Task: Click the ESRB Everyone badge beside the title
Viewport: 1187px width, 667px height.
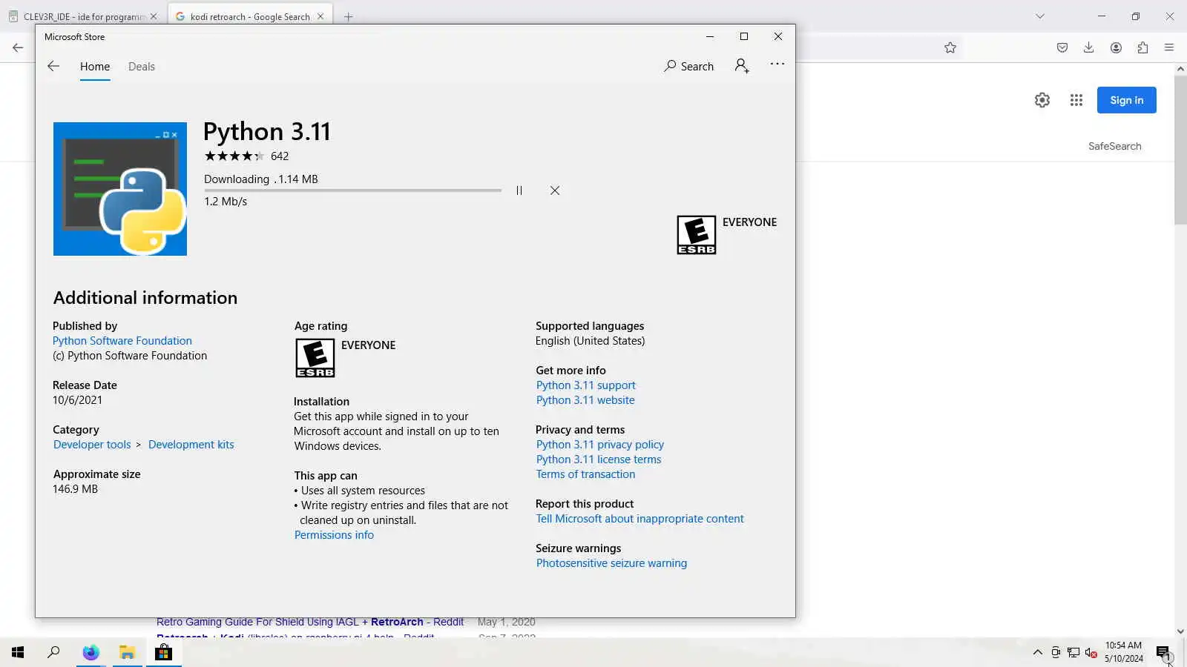Action: point(697,235)
